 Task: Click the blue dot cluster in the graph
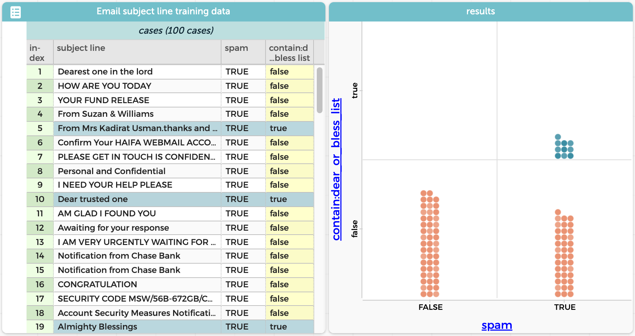(x=564, y=149)
